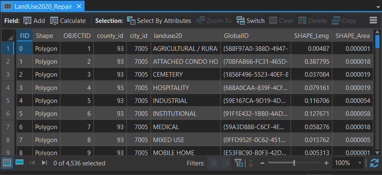The width and height of the screenshot is (382, 175).
Task: Click the table zoom slider handle
Action: (295, 163)
